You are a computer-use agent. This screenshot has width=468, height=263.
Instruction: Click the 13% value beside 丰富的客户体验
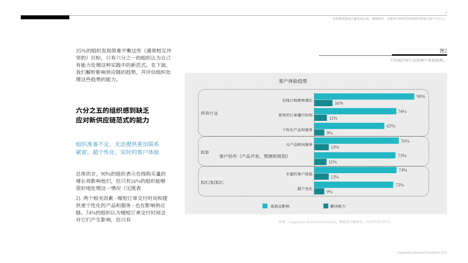click(335, 177)
